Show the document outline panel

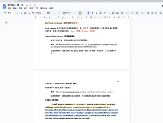[x=6, y=22]
